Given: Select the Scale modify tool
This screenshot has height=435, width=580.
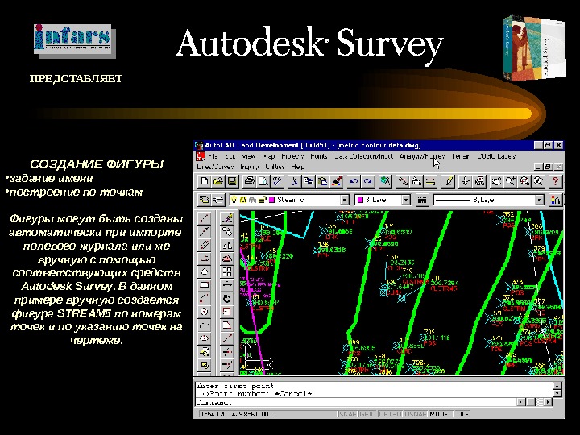Looking at the screenshot, I should [226, 312].
